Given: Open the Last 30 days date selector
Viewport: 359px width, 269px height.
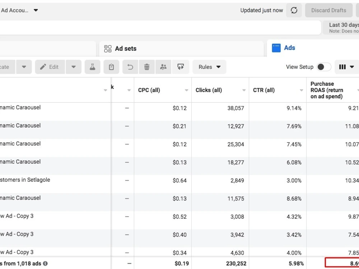Looking at the screenshot, I should coord(341,28).
